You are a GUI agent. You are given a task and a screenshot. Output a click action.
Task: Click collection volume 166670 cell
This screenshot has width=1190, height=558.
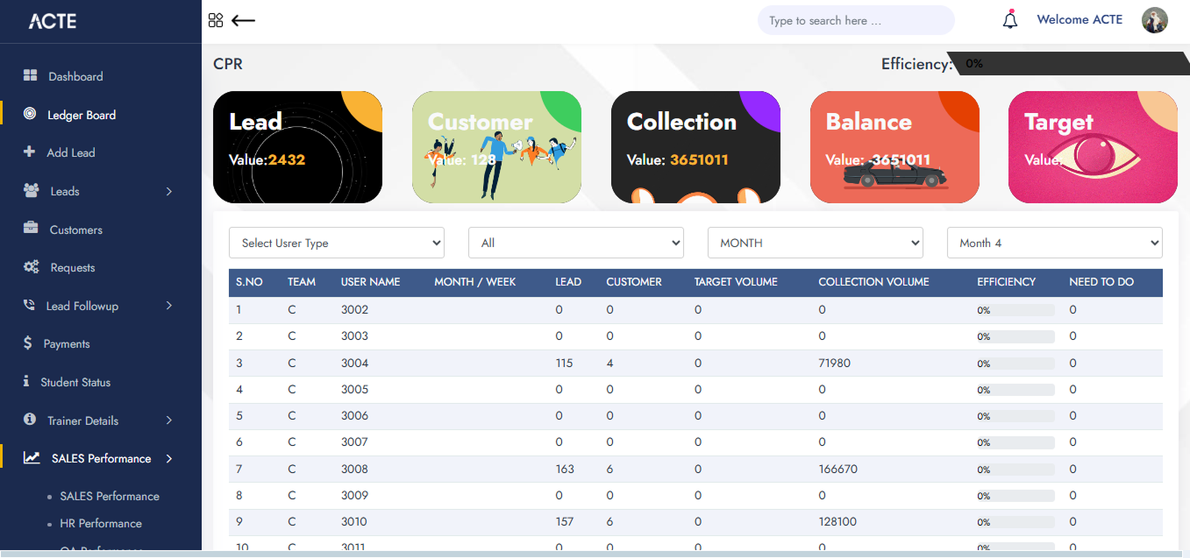point(838,469)
